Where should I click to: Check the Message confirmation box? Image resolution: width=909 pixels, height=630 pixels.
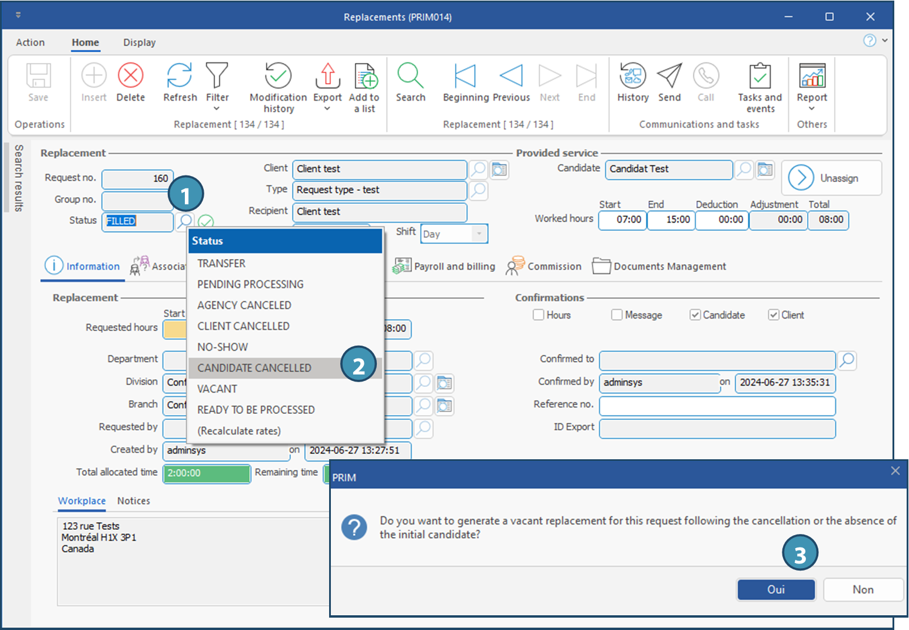pyautogui.click(x=617, y=315)
